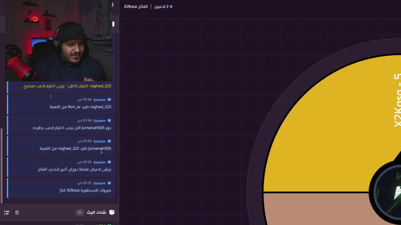Click the yellow raghad_322 اختيار خاطئ warning message
Viewport: 401px width, 225px height.
coord(67,86)
